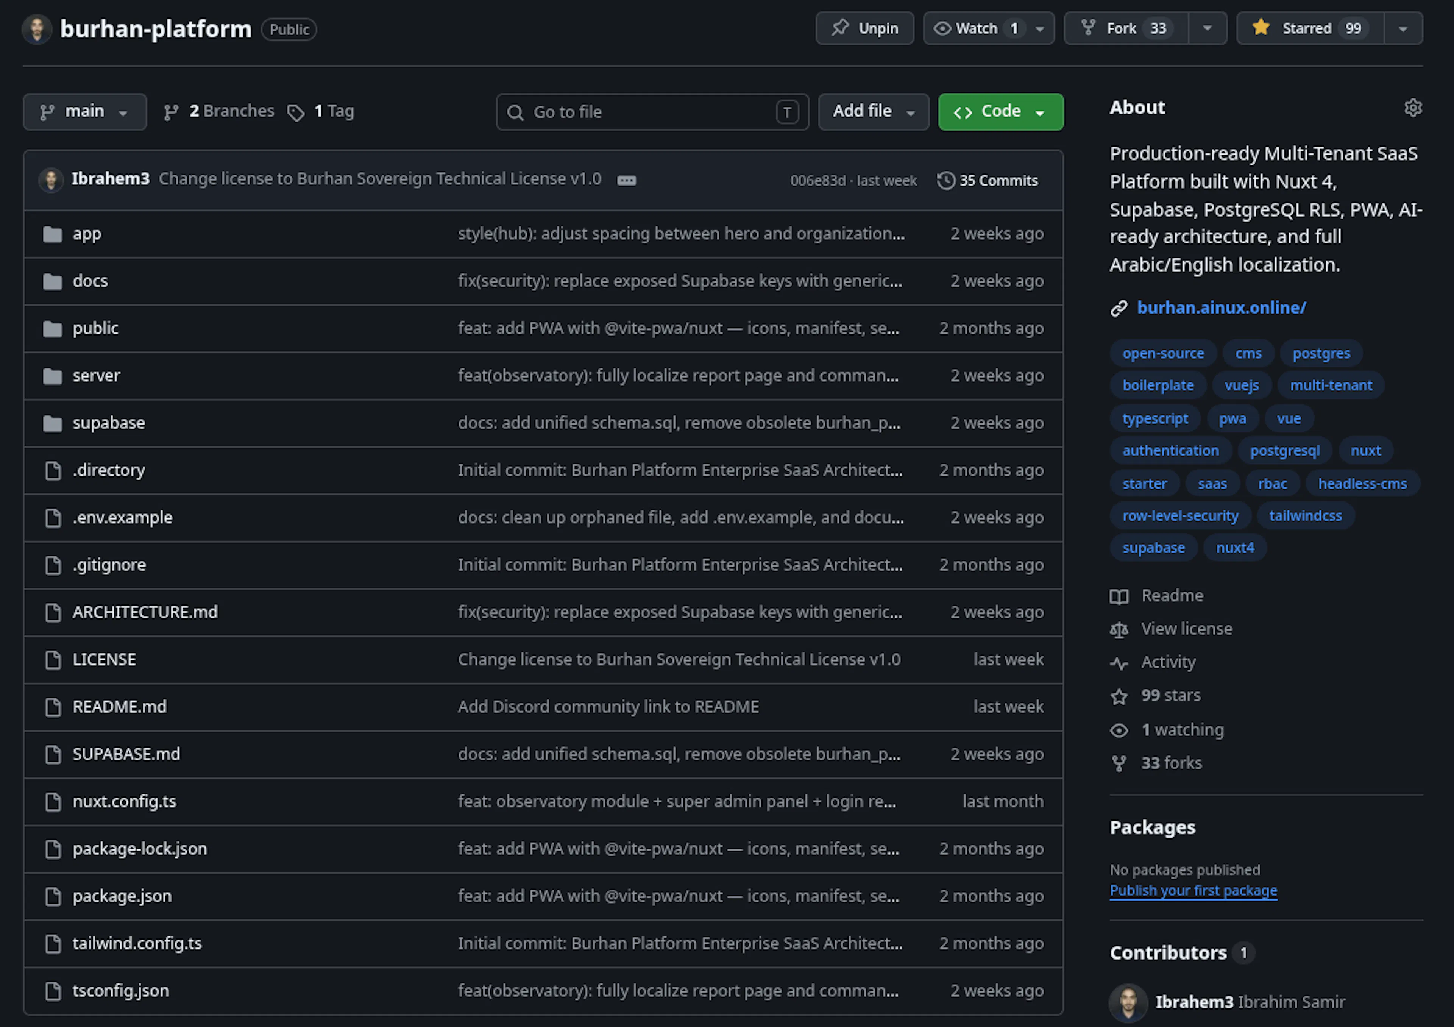
Task: Click the nuxt.config.ts file icon
Action: 53,802
